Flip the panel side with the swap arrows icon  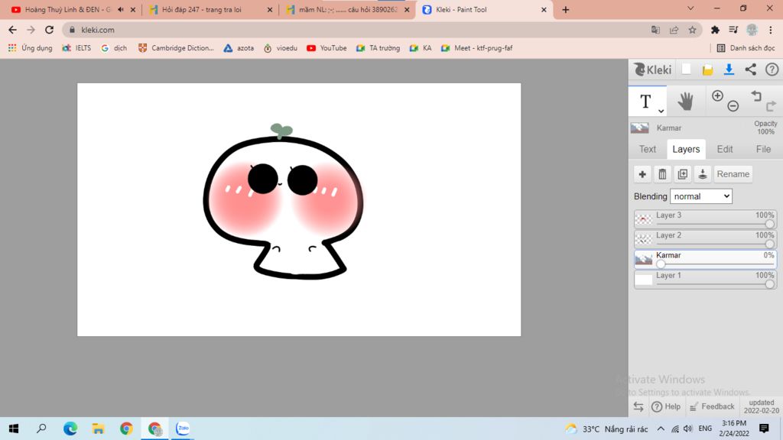pyautogui.click(x=638, y=406)
